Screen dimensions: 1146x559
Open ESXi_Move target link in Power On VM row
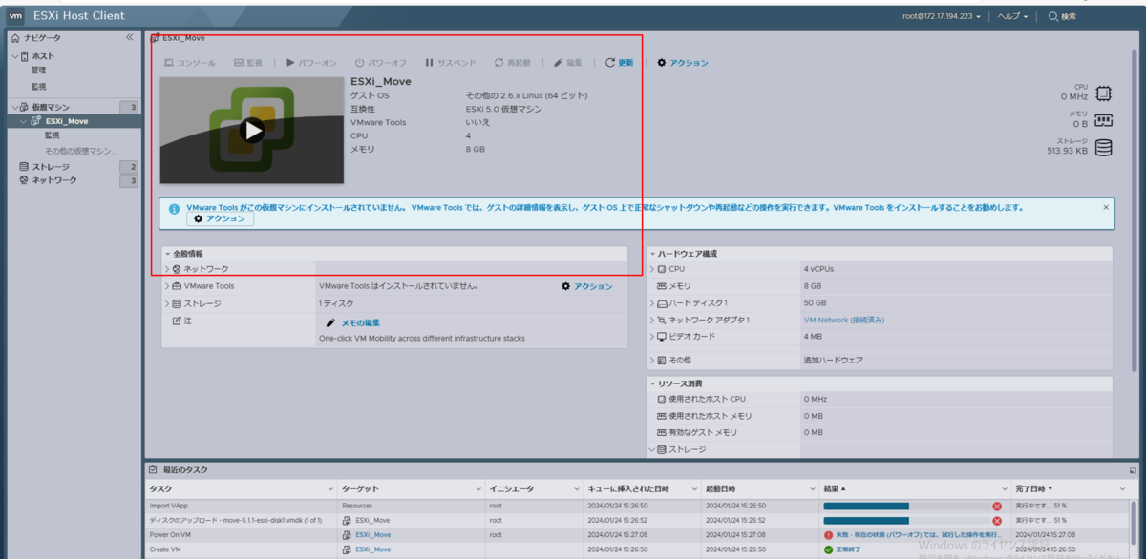tap(372, 535)
